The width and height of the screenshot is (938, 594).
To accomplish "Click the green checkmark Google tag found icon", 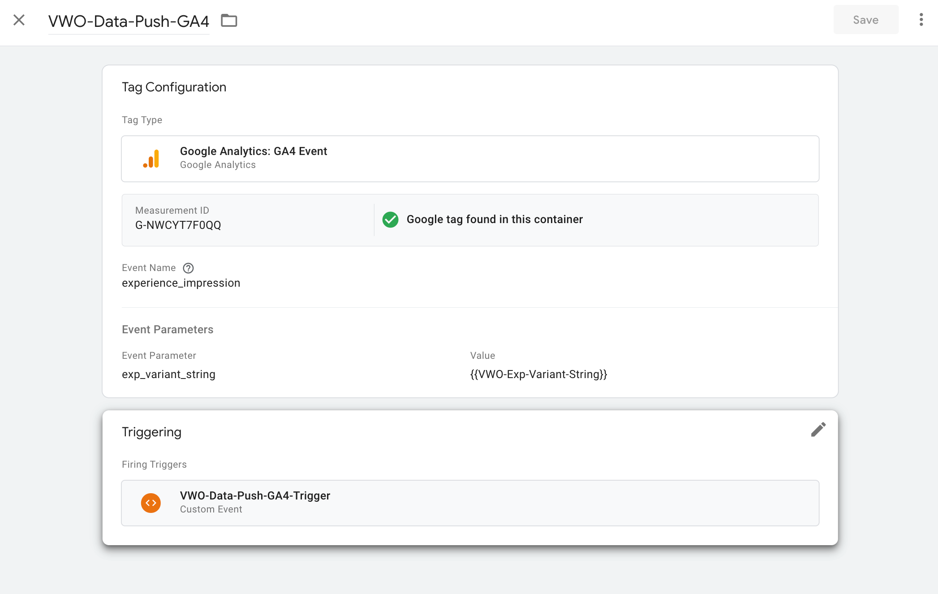I will pyautogui.click(x=390, y=220).
